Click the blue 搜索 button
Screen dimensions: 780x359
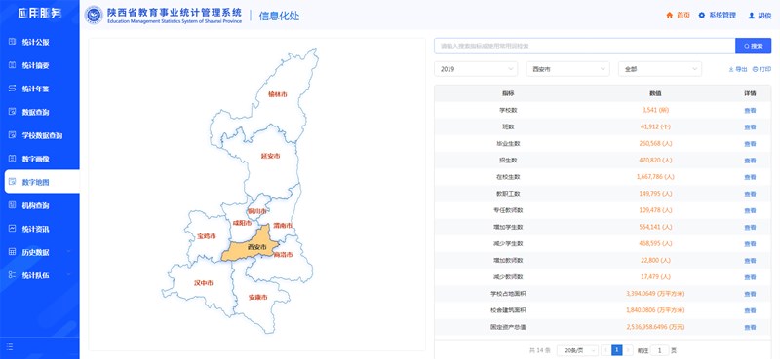[753, 46]
